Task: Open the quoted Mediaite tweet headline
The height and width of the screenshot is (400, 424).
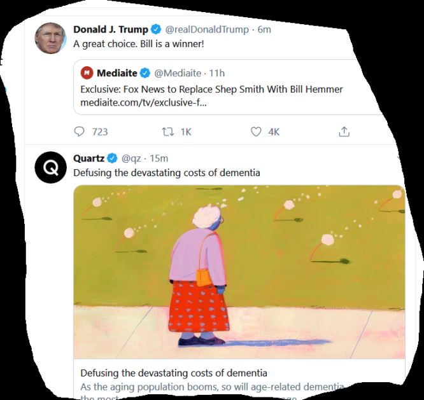Action: click(x=211, y=89)
